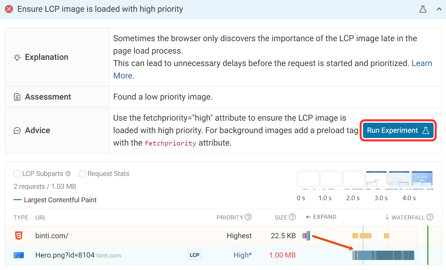
Task: Enable the LCP Subparts checkbox
Action: click(17, 174)
